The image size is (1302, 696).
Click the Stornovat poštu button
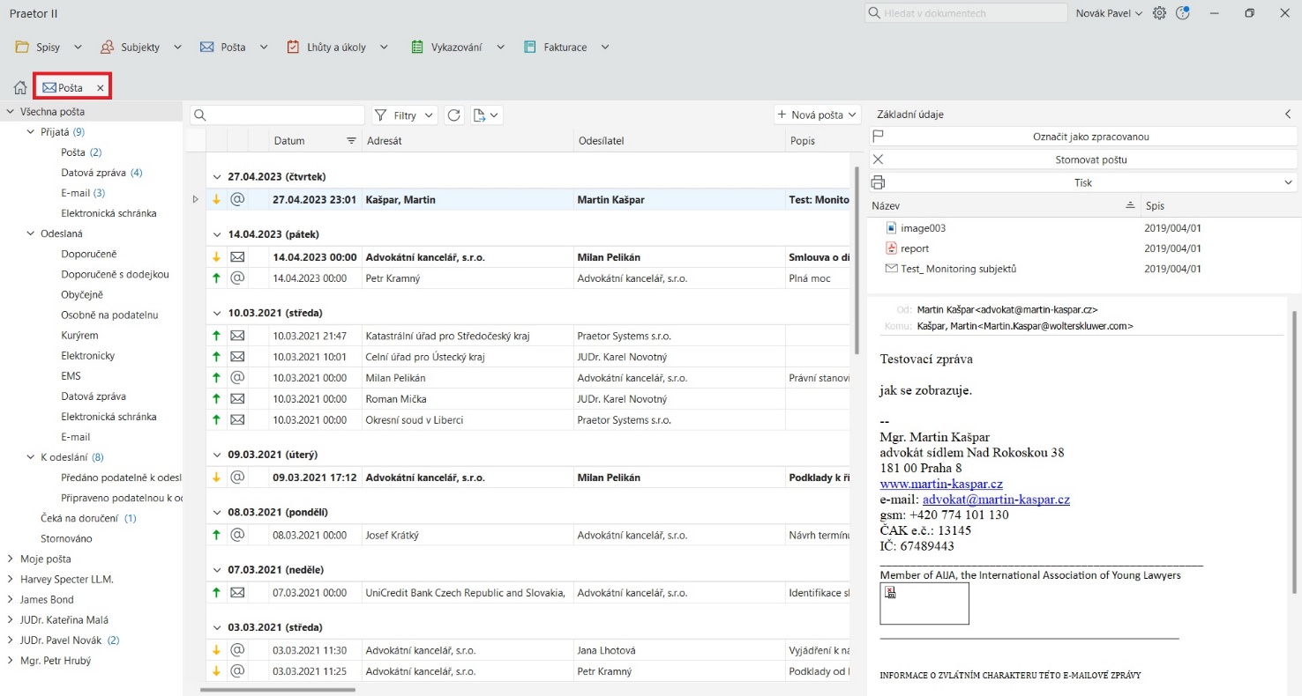point(1083,159)
